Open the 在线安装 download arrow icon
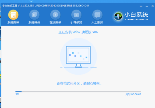Image resolution: width=155 pixels, height=108 pixels. 55,15
